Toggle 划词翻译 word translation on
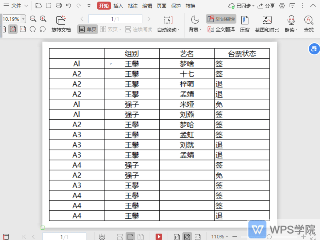The height and width of the screenshot is (240, 320). (x=220, y=18)
